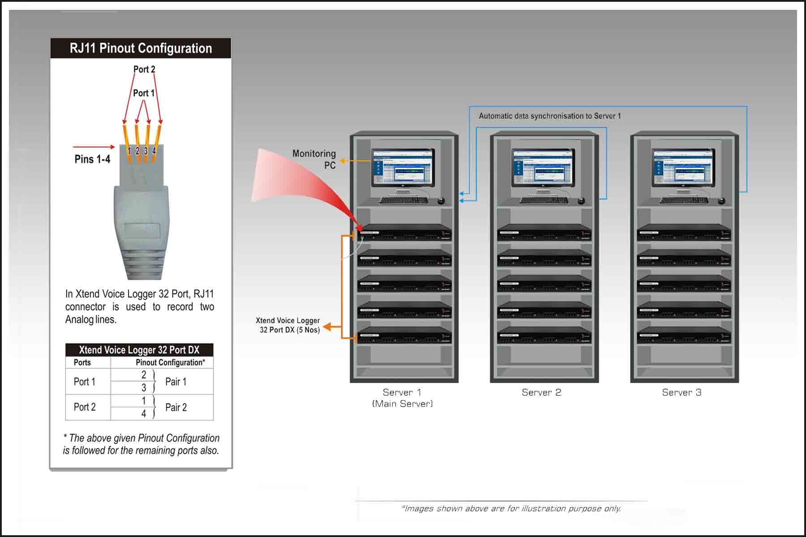Click the second voice logger unit in Server 1

[x=405, y=258]
